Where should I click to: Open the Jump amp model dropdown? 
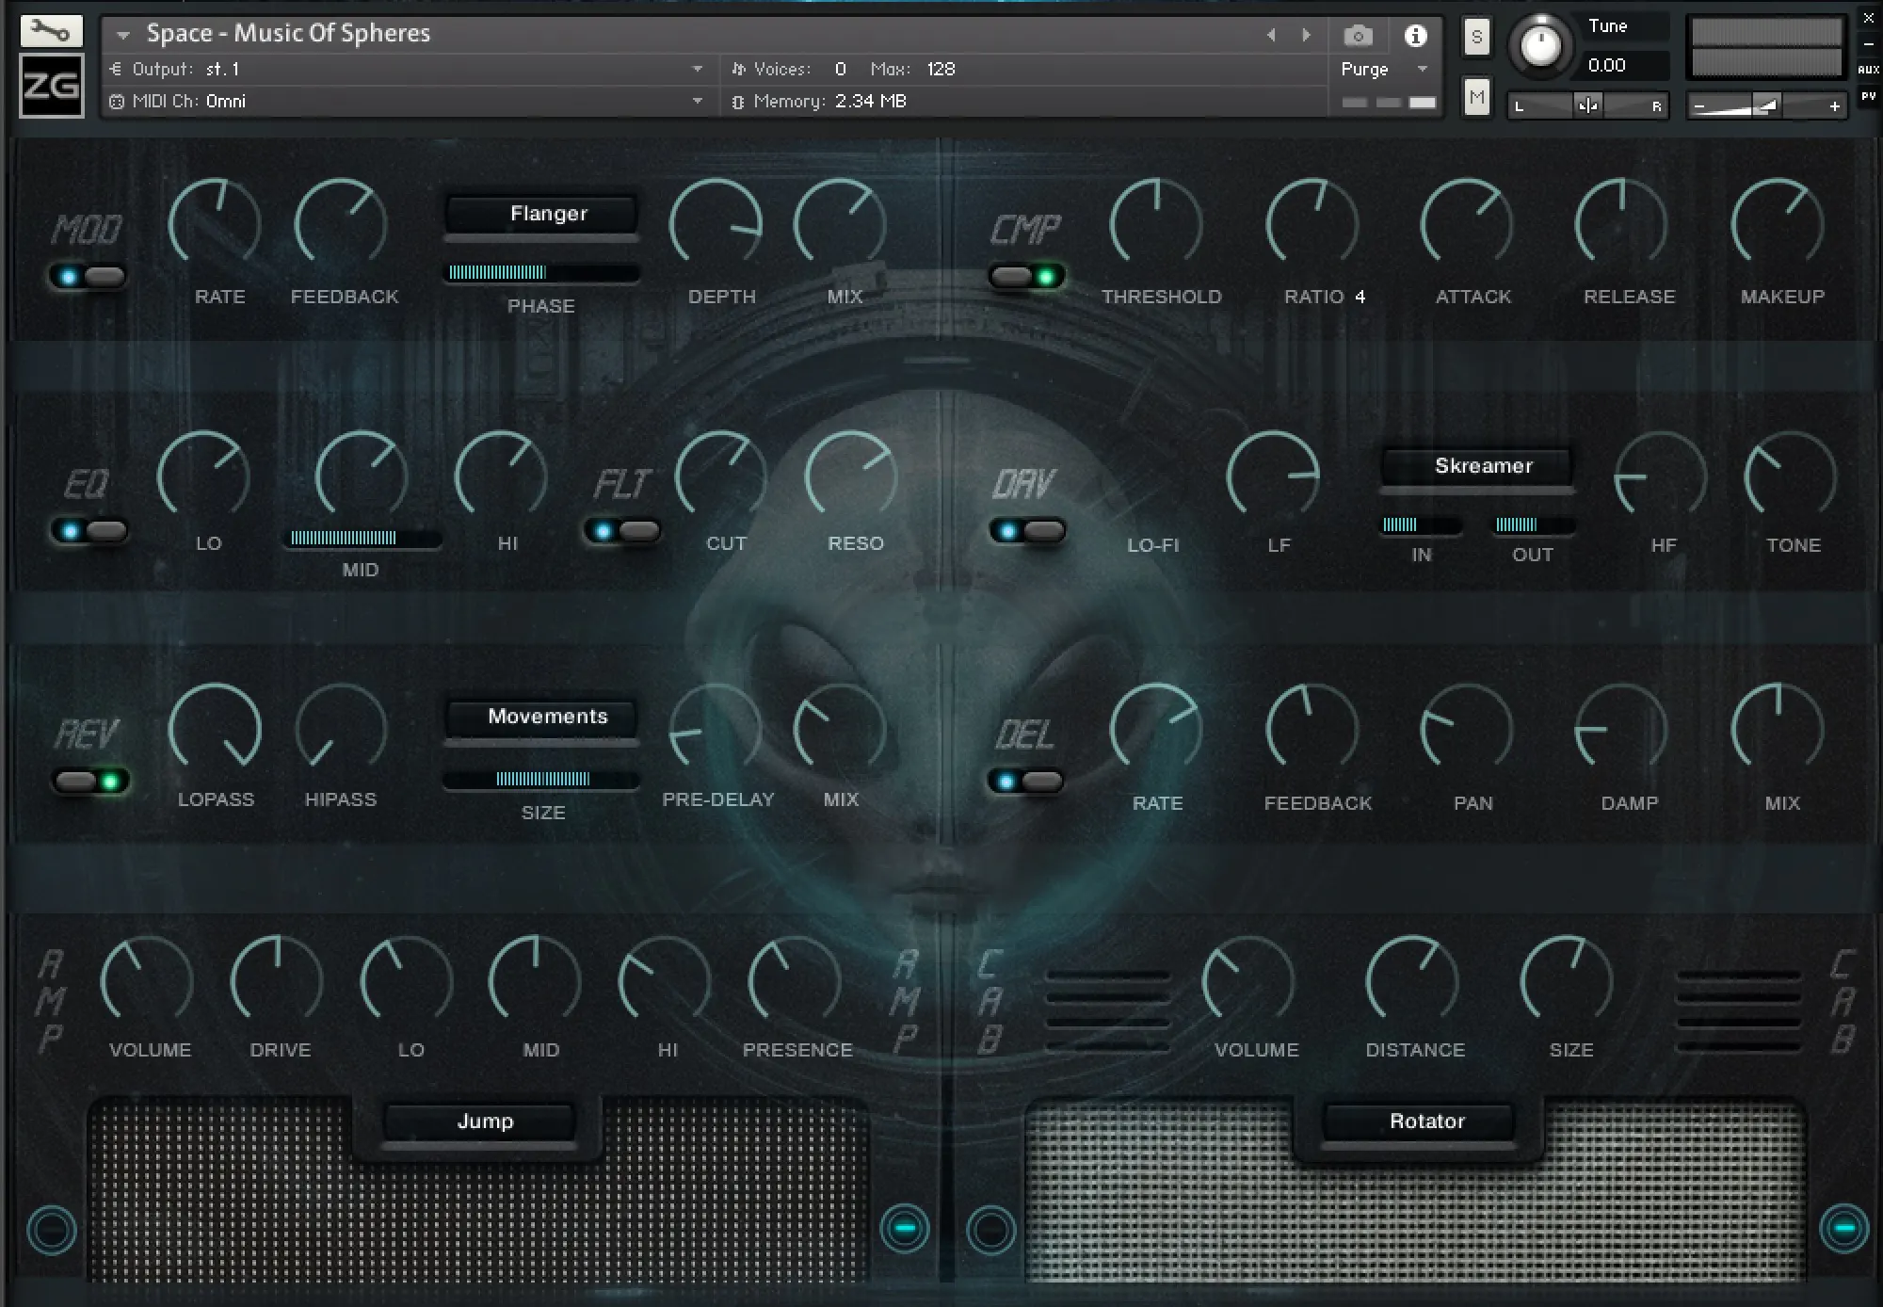click(479, 1122)
